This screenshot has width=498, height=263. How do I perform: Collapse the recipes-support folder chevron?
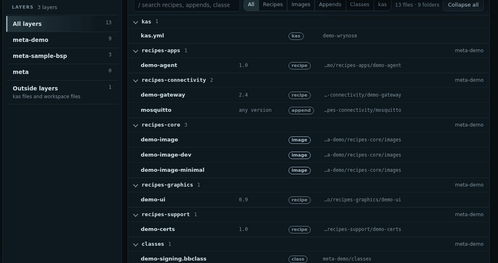click(136, 215)
